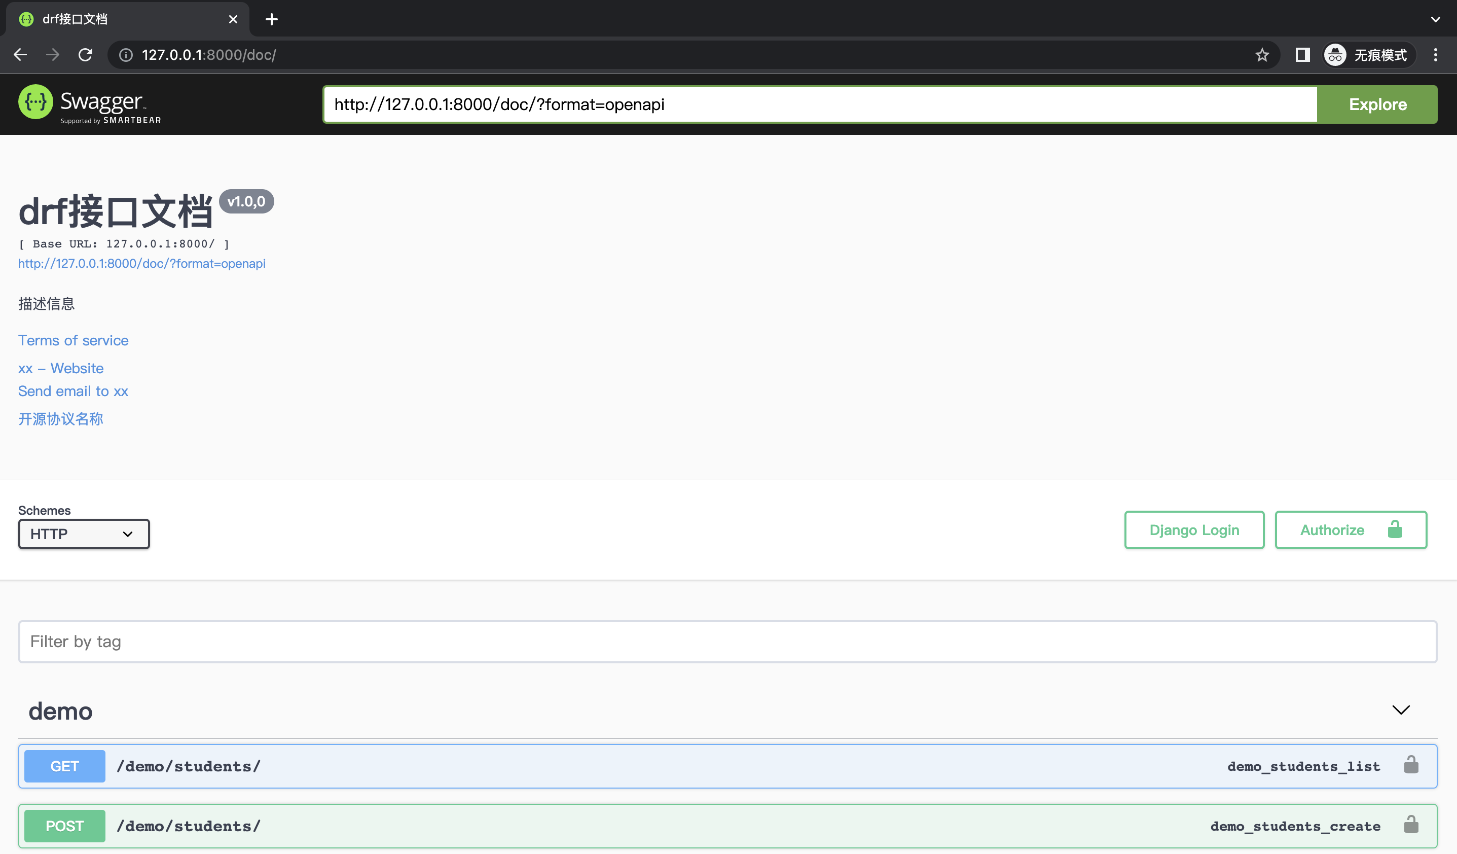
Task: Open the Terms of service link
Action: pyautogui.click(x=73, y=341)
